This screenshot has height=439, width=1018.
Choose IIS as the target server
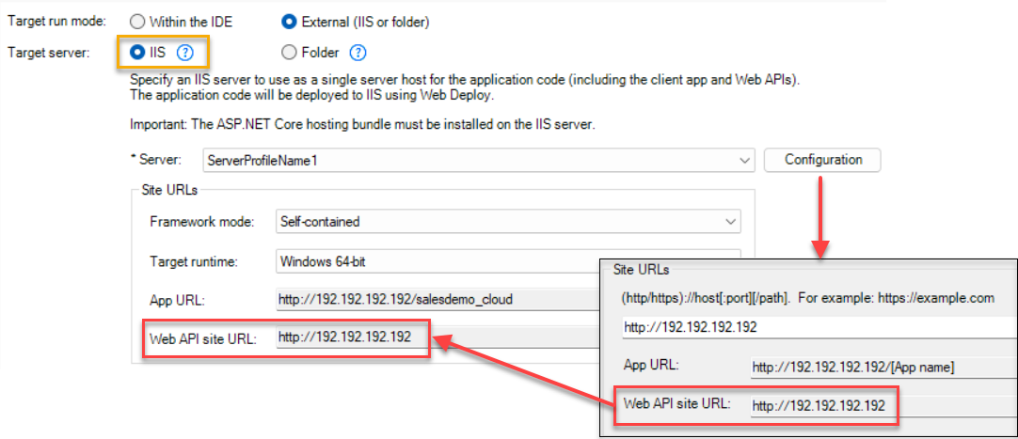138,53
